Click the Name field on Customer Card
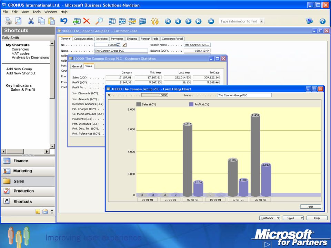Viewport: 331px width, 248px height. (121, 51)
